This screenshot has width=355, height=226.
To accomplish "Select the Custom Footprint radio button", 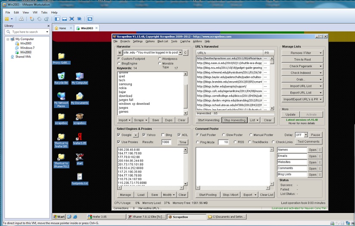I will coord(119,59).
